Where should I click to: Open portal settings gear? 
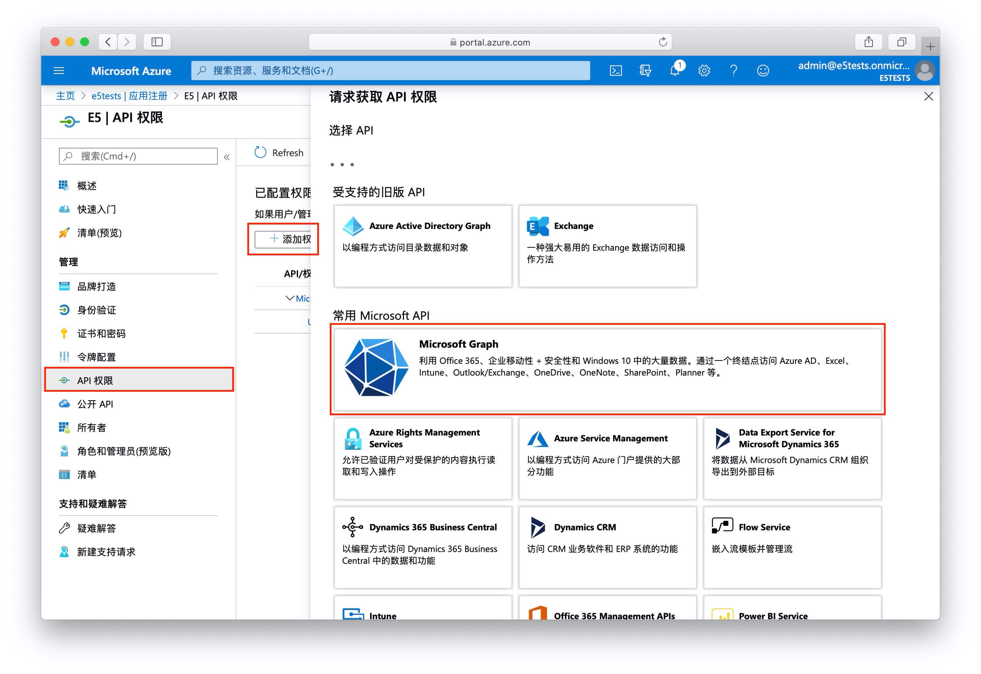pyautogui.click(x=704, y=71)
